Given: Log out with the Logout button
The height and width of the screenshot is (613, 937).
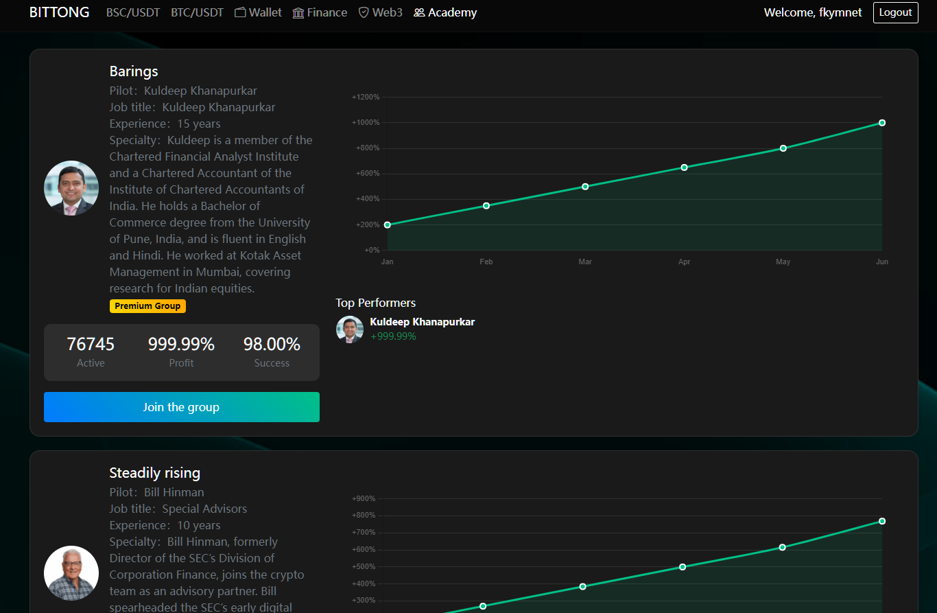Looking at the screenshot, I should coord(895,12).
